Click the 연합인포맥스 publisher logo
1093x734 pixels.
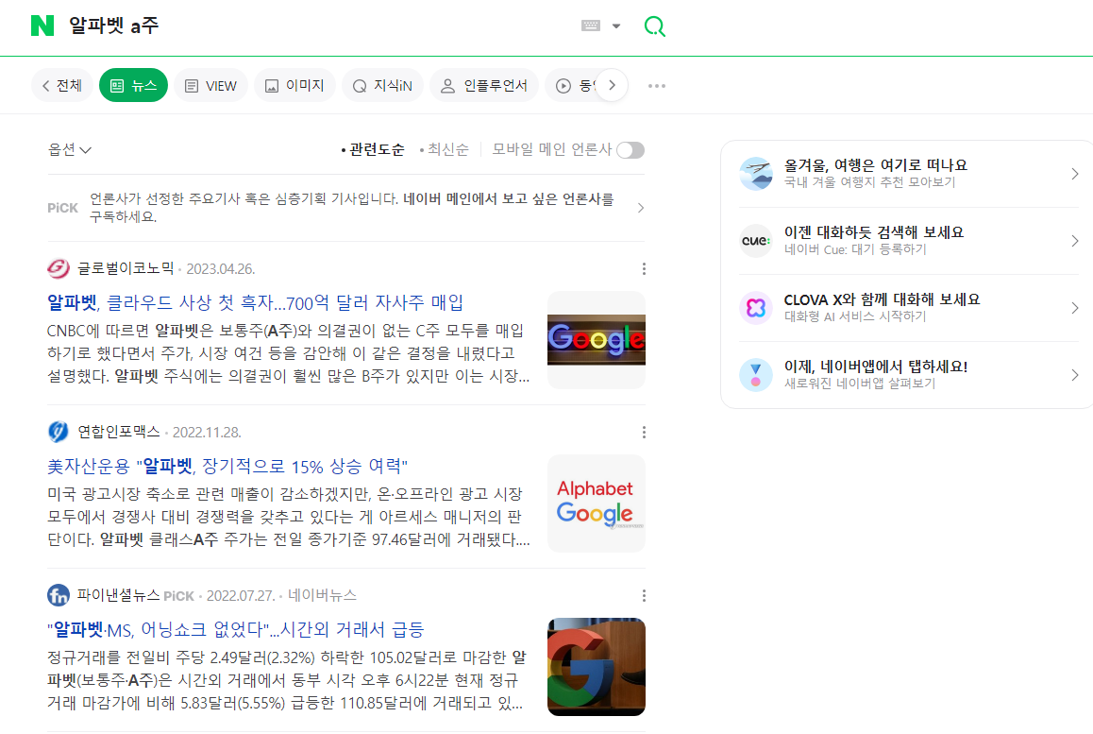click(x=59, y=432)
